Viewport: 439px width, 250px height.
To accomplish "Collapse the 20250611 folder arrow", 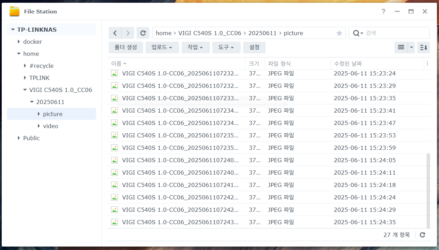I will pyautogui.click(x=32, y=102).
